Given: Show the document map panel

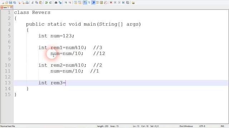Looking at the screenshot, I should pos(101,2).
